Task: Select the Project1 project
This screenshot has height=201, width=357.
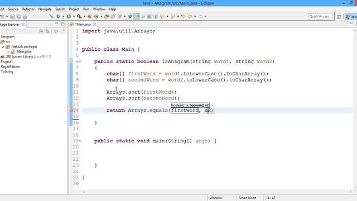Action: 7,62
